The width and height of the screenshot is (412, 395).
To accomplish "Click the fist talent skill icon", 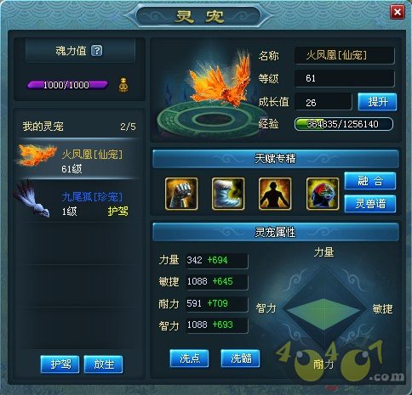I will (x=181, y=194).
